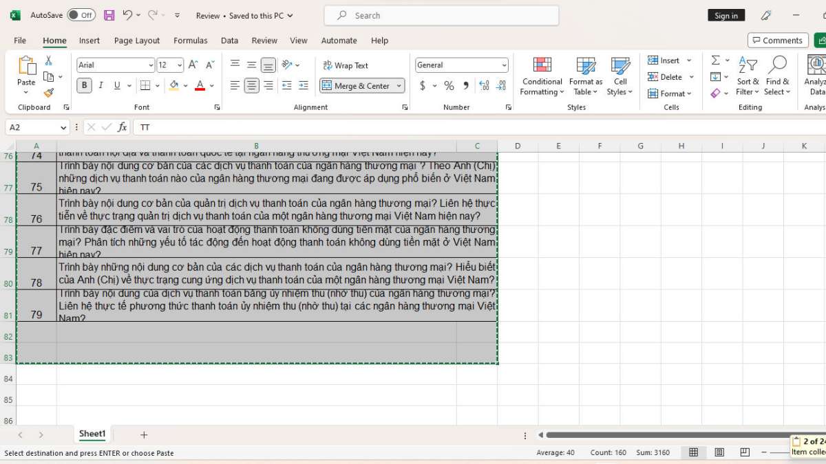
Task: Click the Clear eraser icon
Action: [715, 93]
